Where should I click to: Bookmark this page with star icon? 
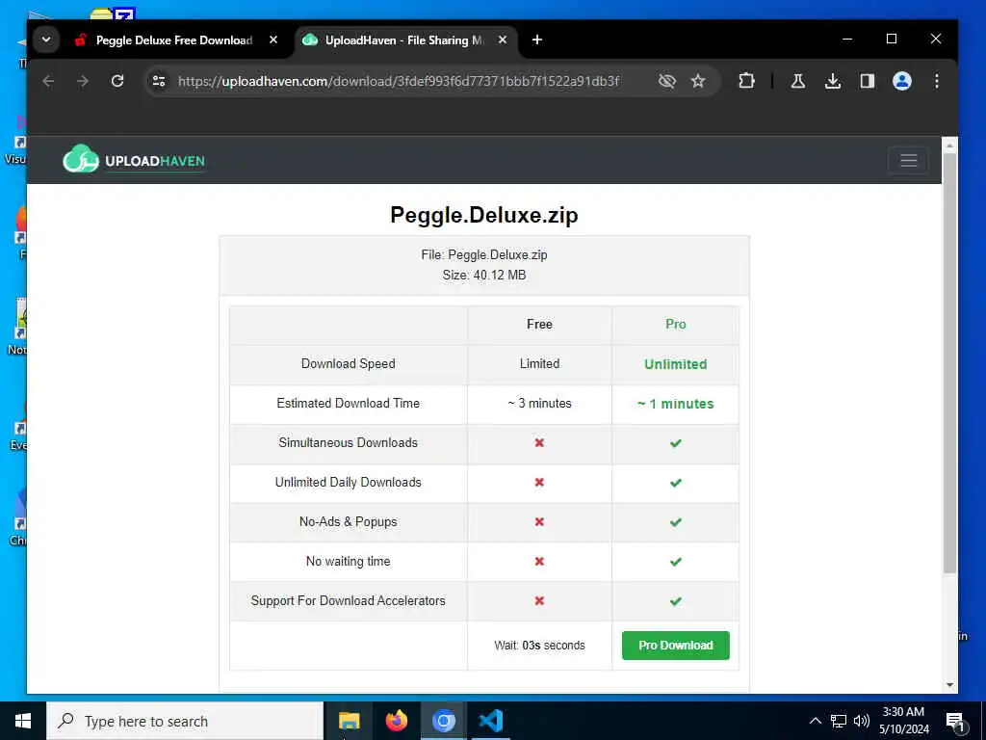coord(698,81)
